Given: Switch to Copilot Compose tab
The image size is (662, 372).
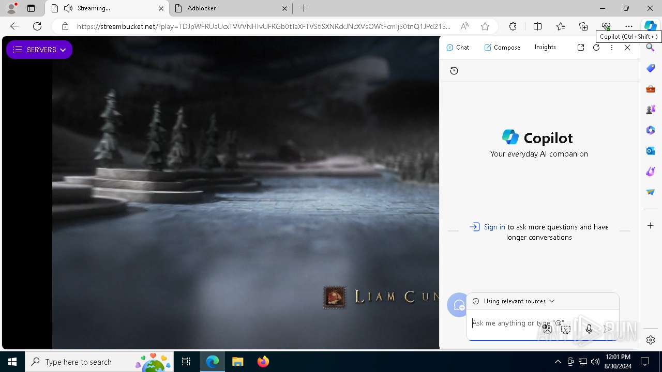Looking at the screenshot, I should click(x=502, y=47).
